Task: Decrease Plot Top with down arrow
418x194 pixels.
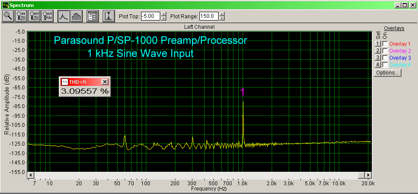Action: click(x=163, y=18)
